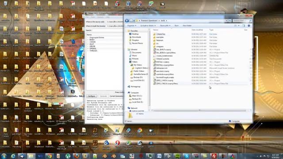Open the CMake Options menu
The height and width of the screenshot is (159, 283).
[100, 17]
